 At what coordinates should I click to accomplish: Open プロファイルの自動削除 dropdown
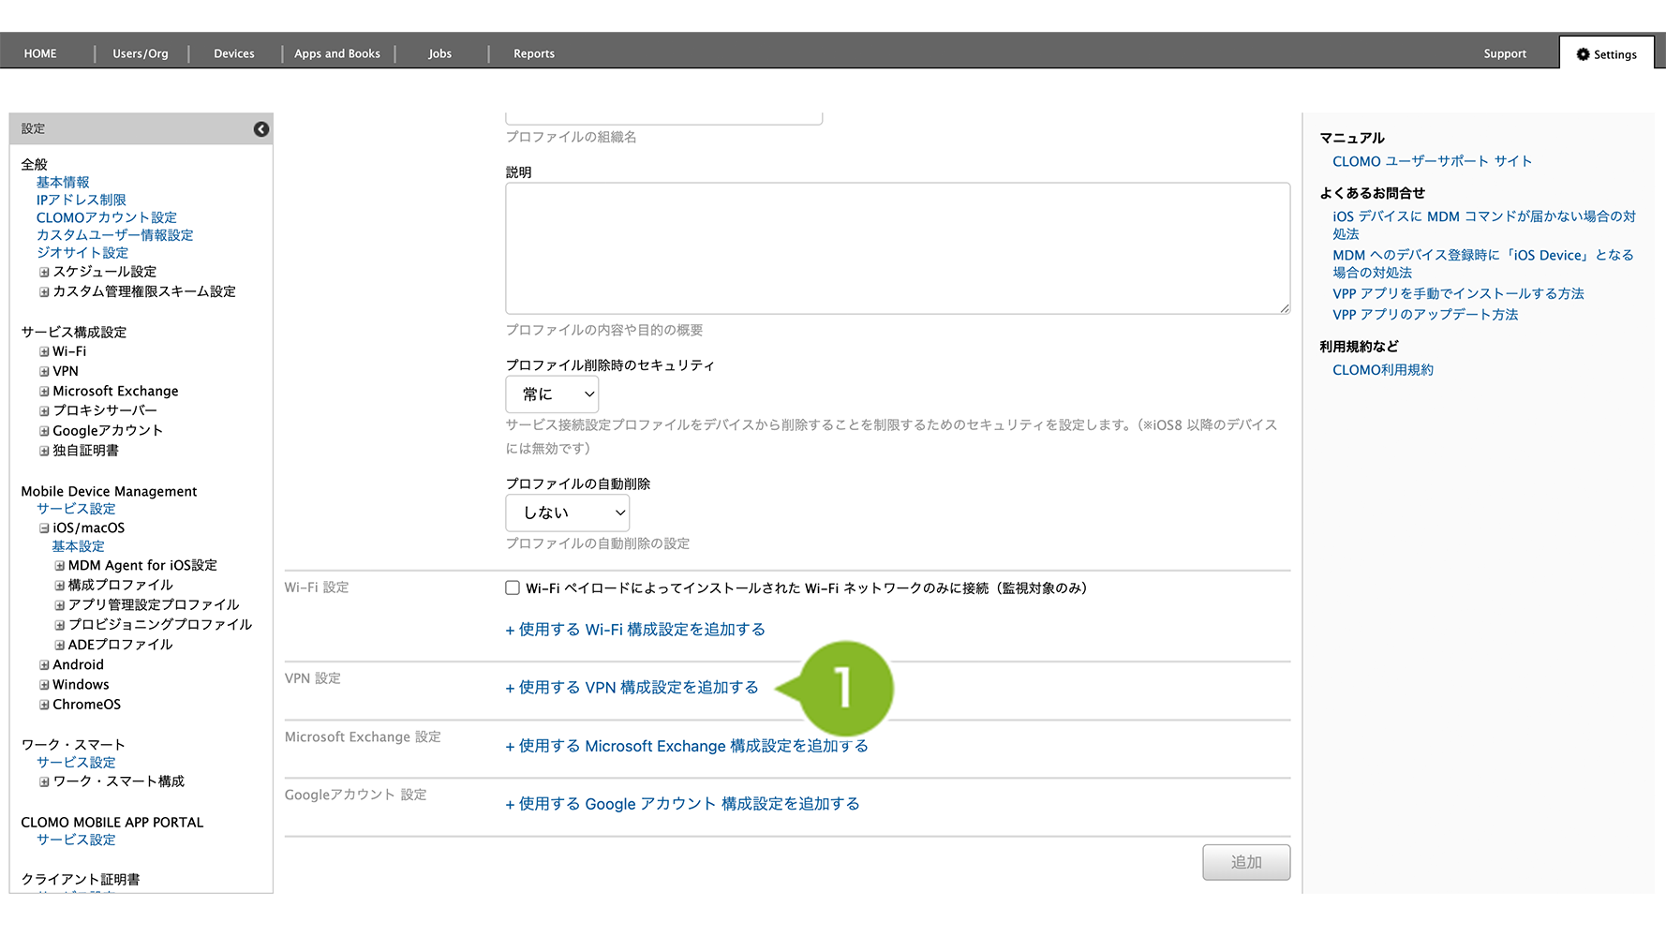pos(567,513)
